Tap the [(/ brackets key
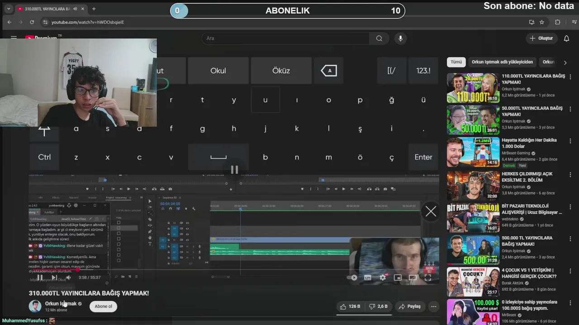The height and width of the screenshot is (325, 579). [x=391, y=70]
